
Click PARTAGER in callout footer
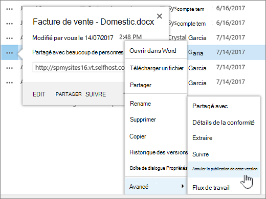tap(69, 94)
